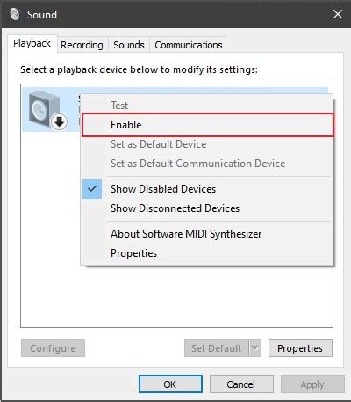Choose Set as Default Device entry

(158, 144)
